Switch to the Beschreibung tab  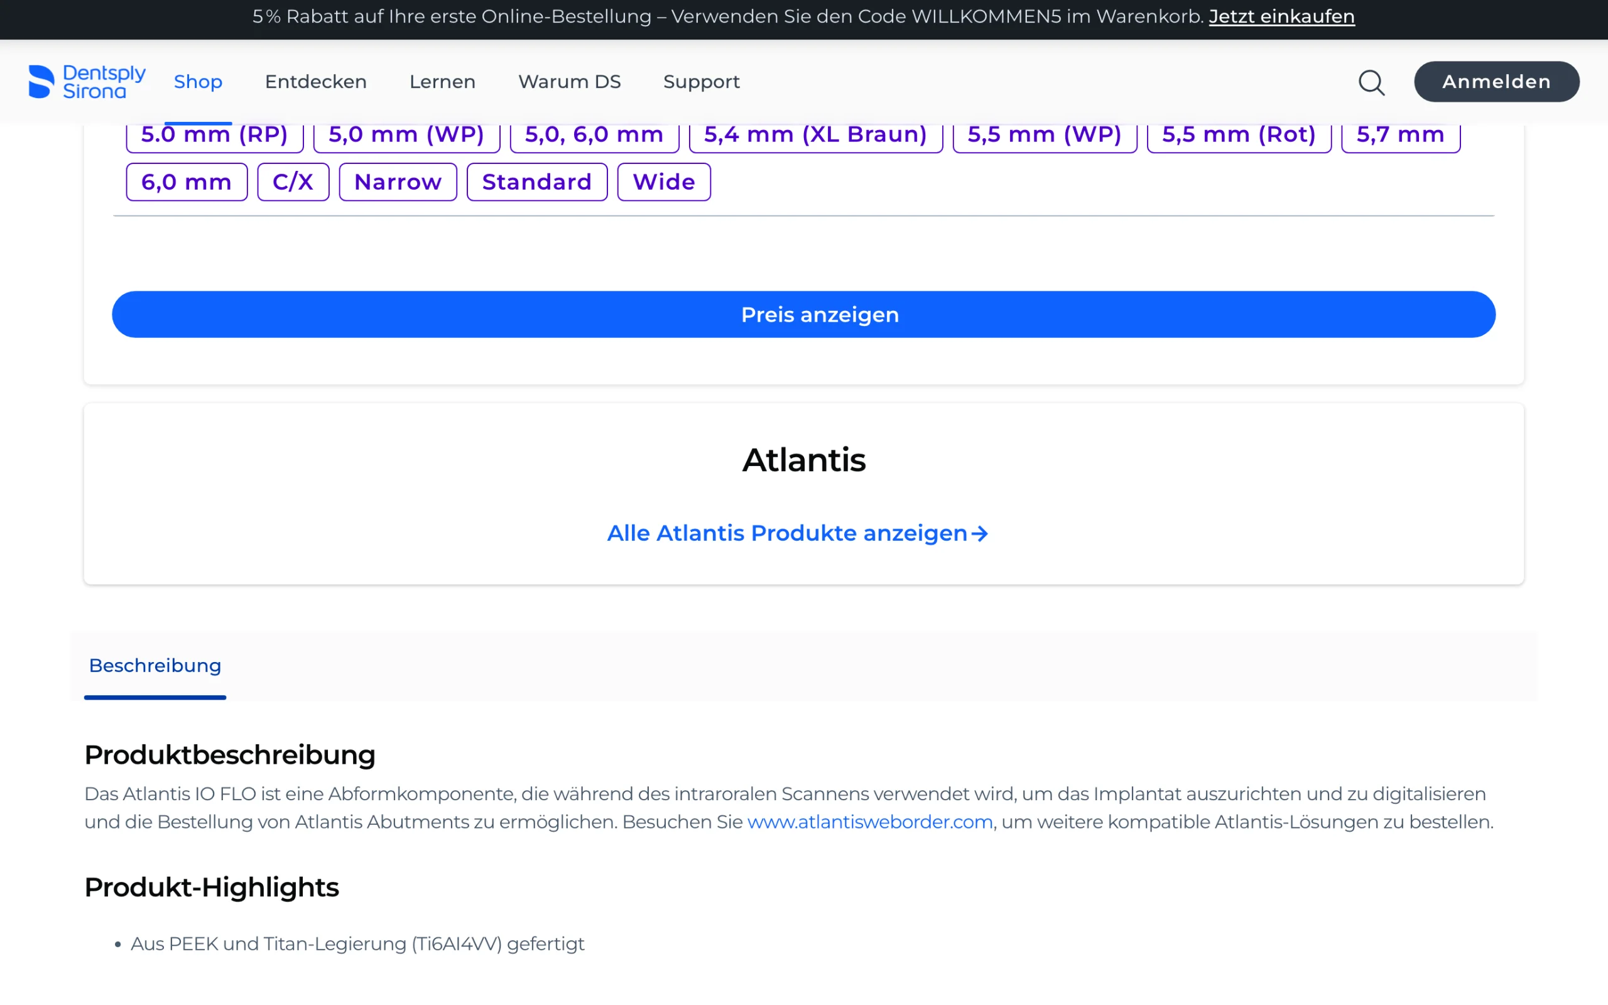click(155, 666)
